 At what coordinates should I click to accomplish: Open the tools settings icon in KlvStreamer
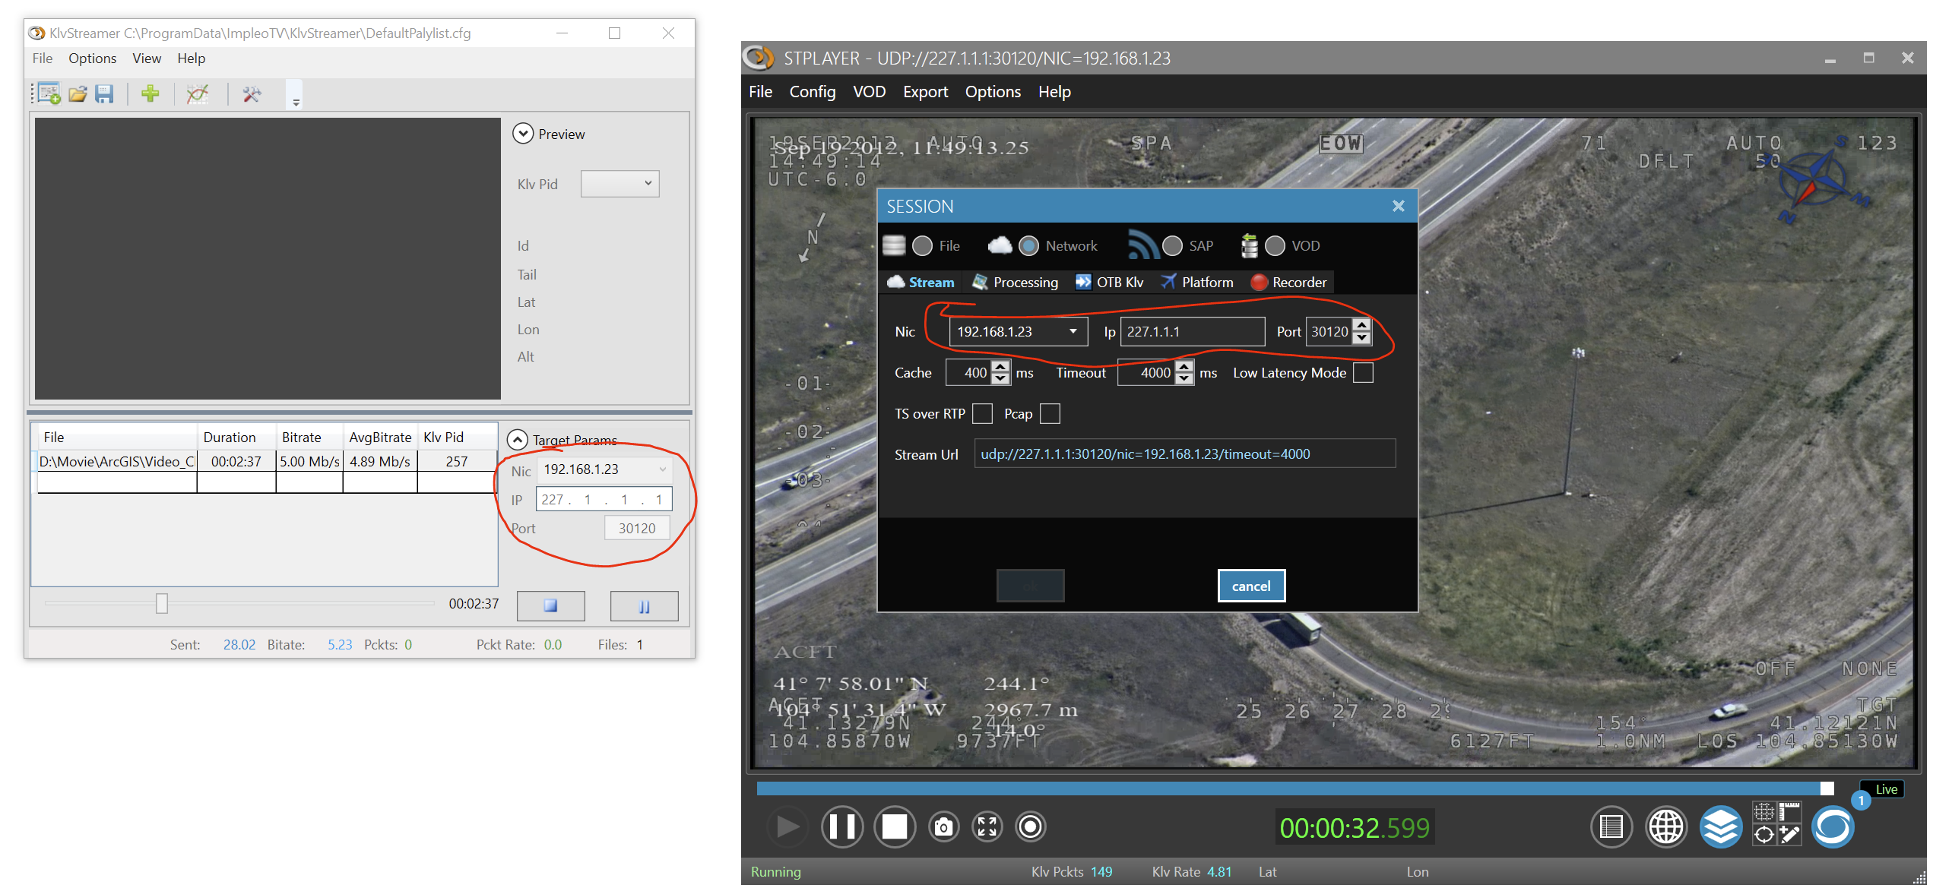click(x=252, y=93)
